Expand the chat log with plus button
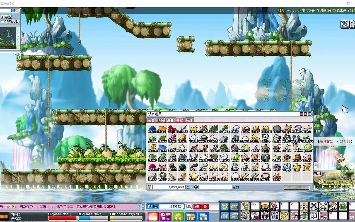355x222 pixels. pyautogui.click(x=138, y=207)
